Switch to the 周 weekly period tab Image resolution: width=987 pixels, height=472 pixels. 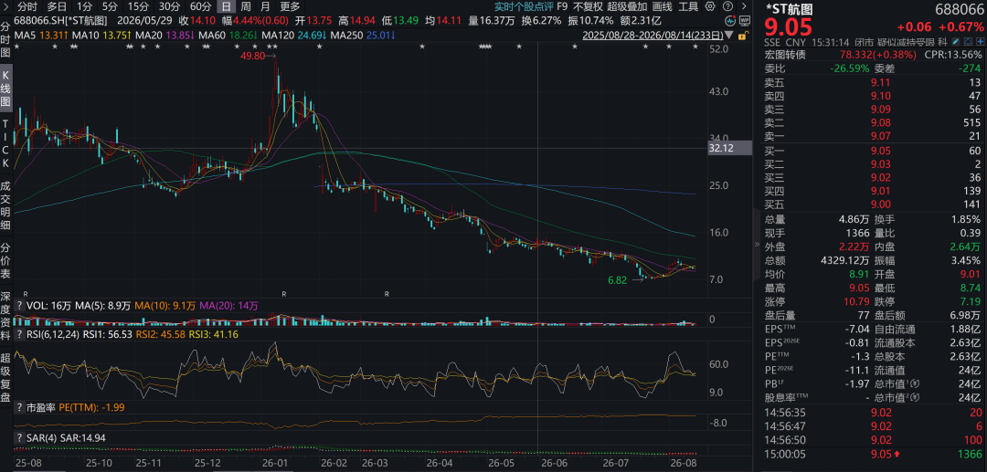coord(246,7)
